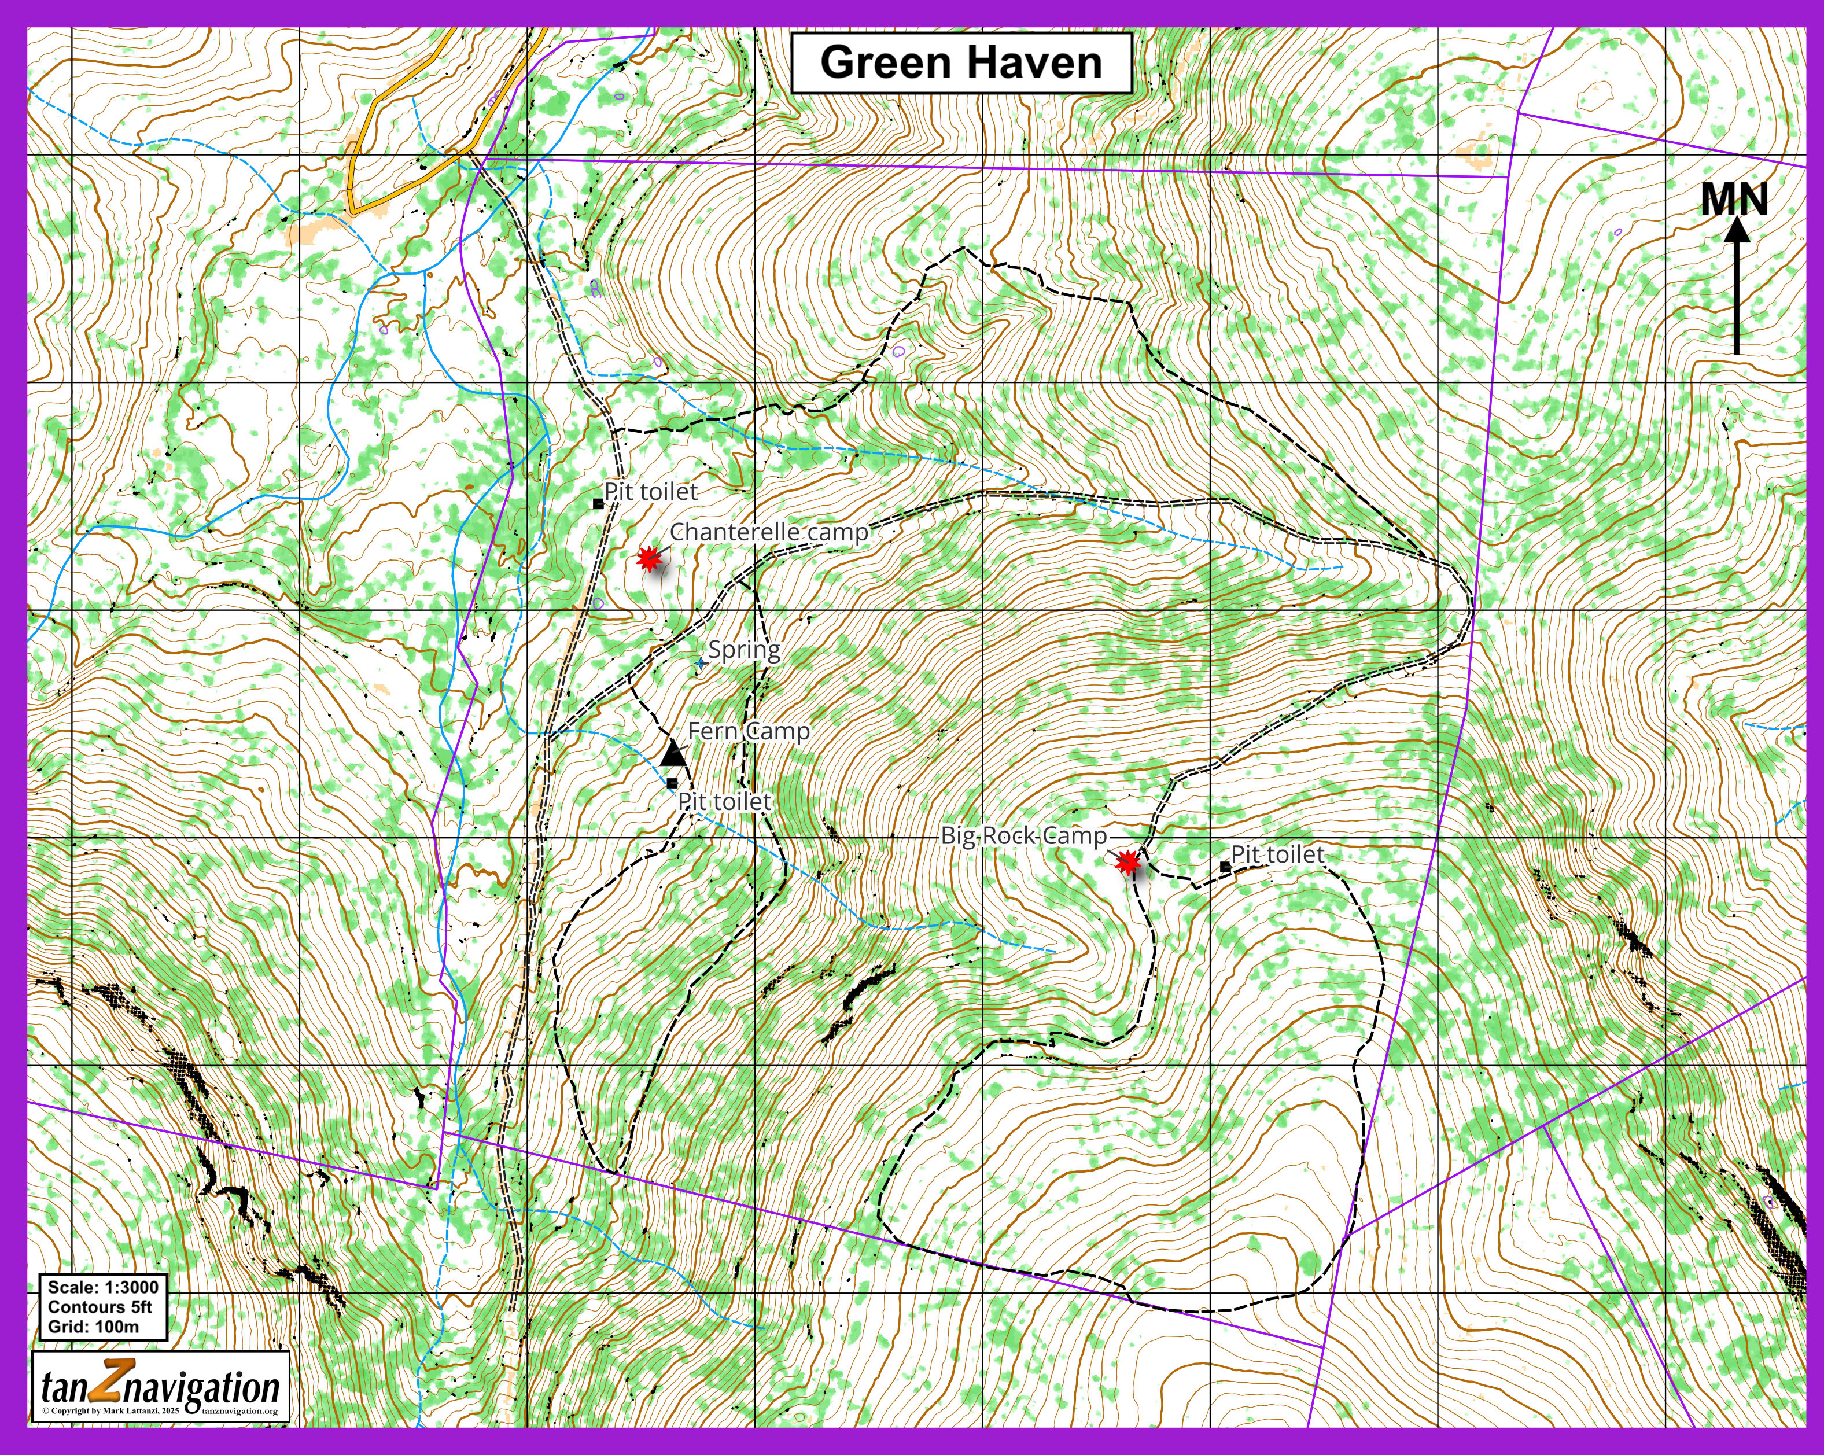Click the tanznavigation.org website text
Image resolution: width=1824 pixels, height=1455 pixels.
click(240, 1411)
